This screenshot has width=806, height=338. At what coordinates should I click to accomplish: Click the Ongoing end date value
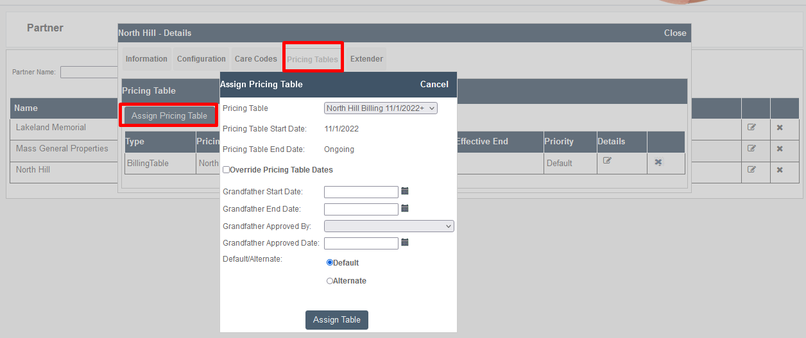click(x=339, y=149)
